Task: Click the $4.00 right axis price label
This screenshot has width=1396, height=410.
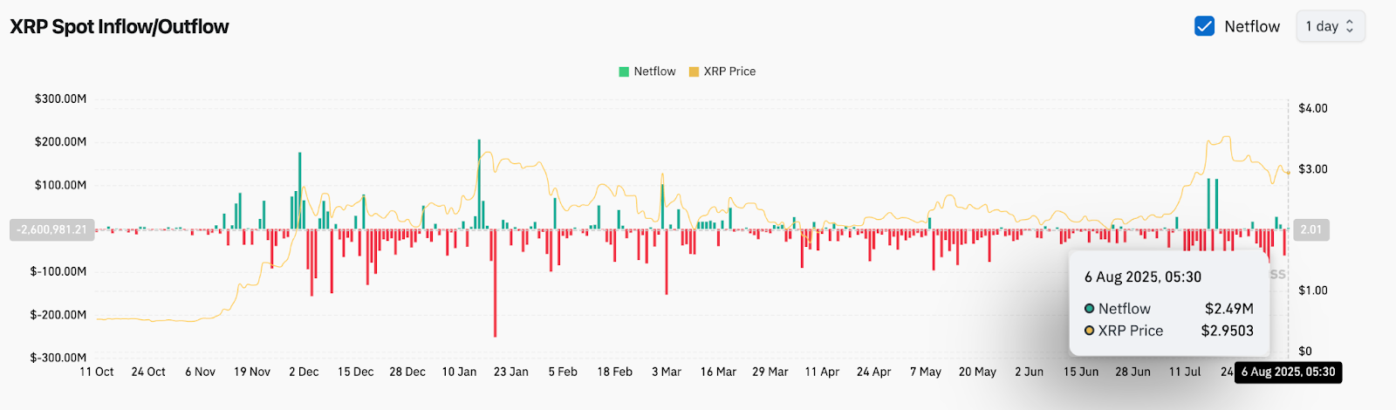Action: click(1312, 108)
